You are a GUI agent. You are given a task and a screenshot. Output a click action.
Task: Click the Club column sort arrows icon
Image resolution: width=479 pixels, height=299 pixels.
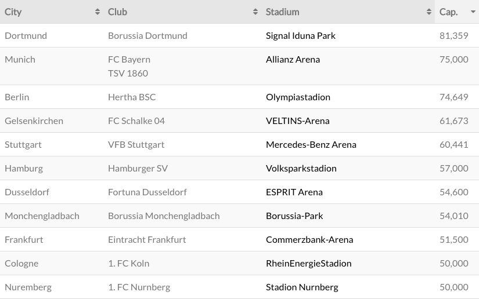[x=255, y=12]
